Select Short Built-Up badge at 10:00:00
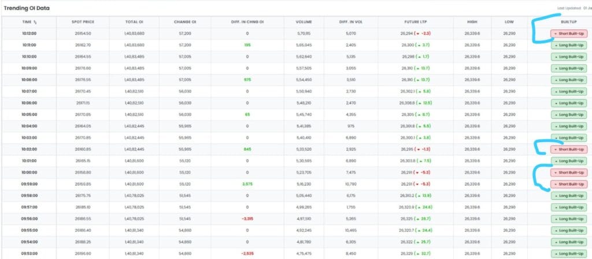The width and height of the screenshot is (592, 259). [x=568, y=172]
